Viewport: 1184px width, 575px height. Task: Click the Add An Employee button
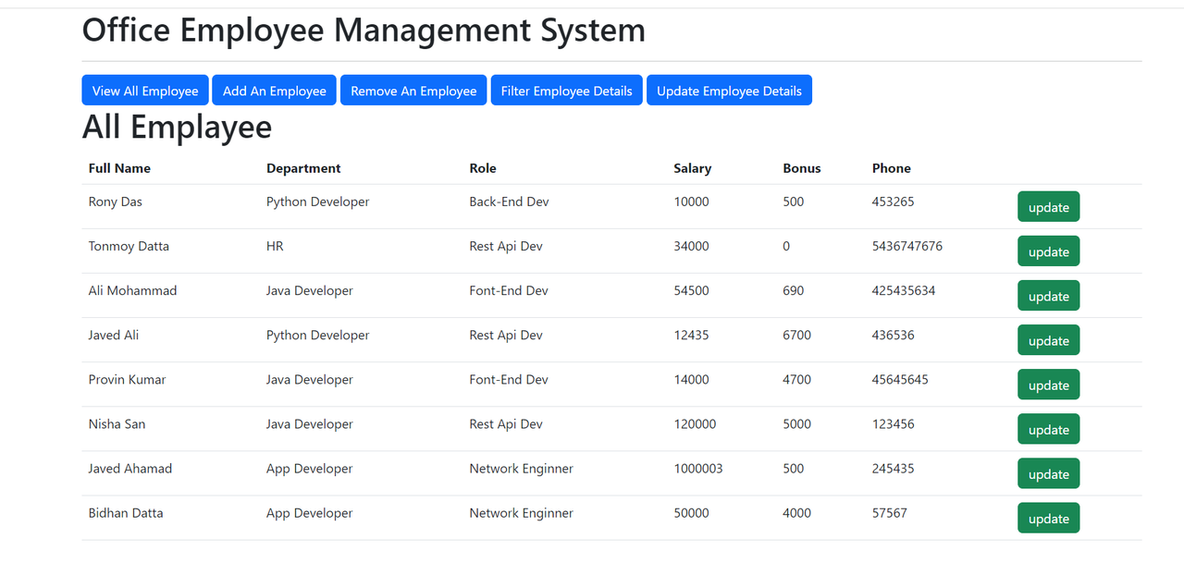click(x=274, y=90)
